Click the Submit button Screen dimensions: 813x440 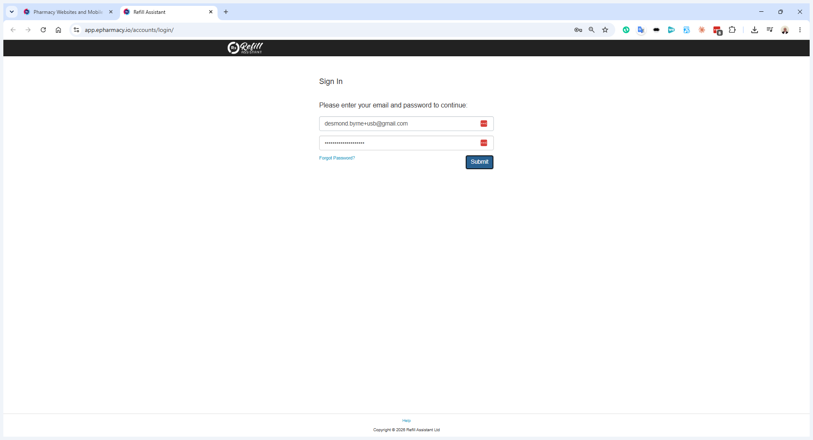[480, 162]
